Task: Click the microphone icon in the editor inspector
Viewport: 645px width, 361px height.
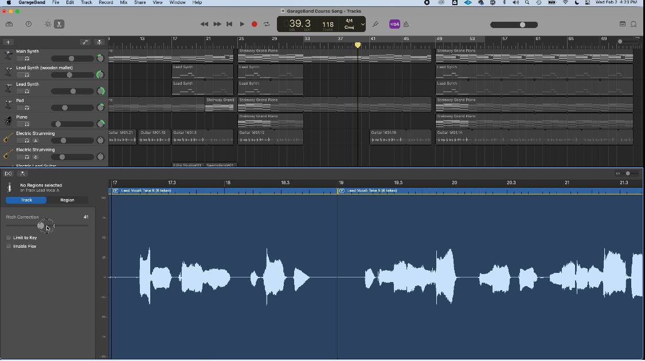Action: tap(10, 188)
